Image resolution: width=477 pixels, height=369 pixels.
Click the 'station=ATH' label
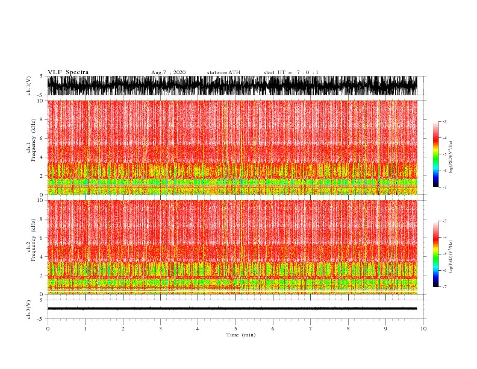pyautogui.click(x=223, y=72)
